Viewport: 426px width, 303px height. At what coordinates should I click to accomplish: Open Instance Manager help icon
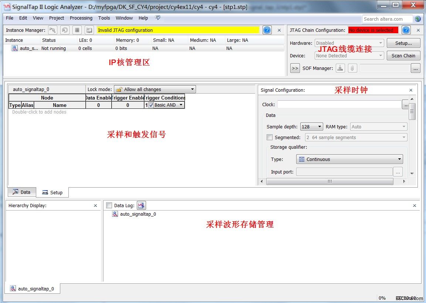[267, 30]
